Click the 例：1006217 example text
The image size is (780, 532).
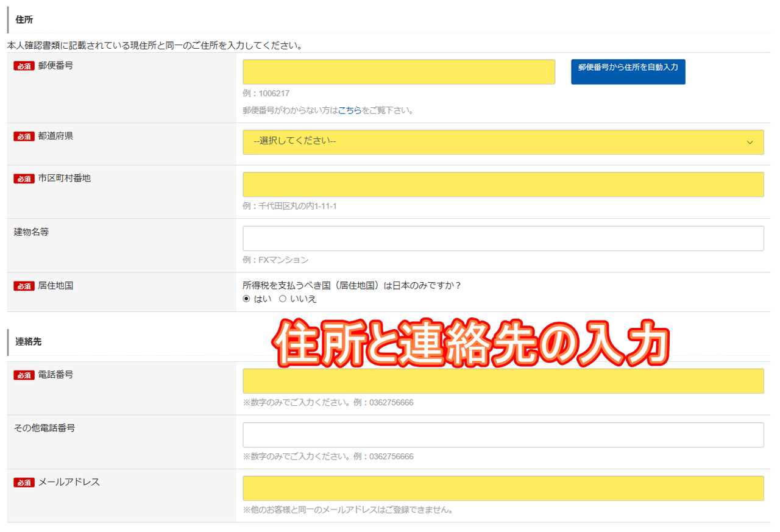(266, 94)
